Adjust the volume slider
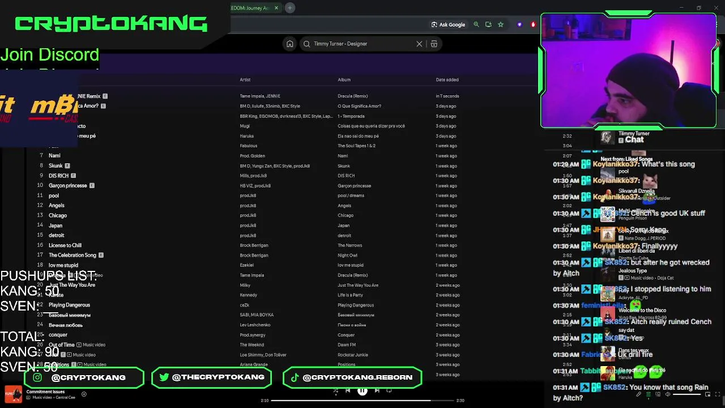 coord(686,394)
